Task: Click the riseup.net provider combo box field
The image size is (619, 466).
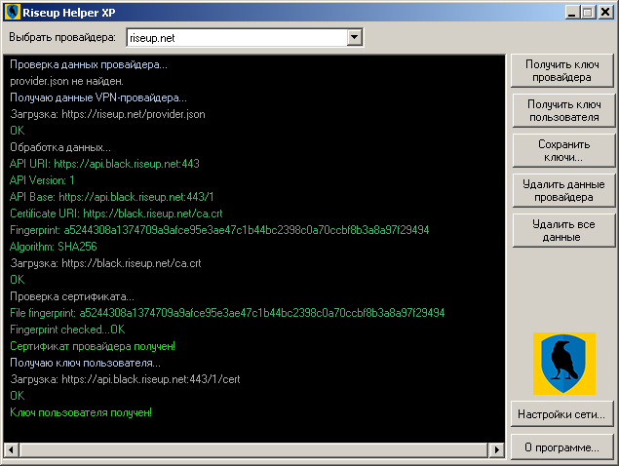Action: (x=245, y=37)
